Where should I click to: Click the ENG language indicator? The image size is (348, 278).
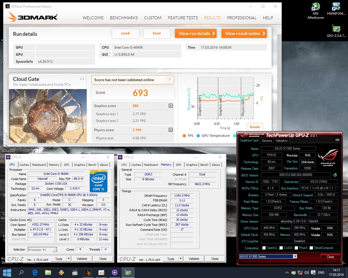point(321,273)
